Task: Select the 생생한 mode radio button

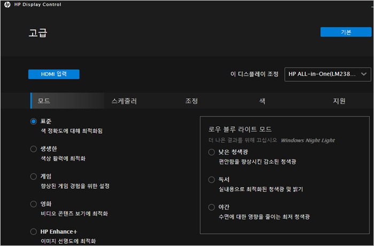Action: [33, 149]
